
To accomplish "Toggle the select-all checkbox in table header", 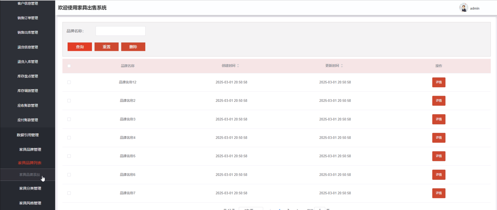I will click(69, 66).
